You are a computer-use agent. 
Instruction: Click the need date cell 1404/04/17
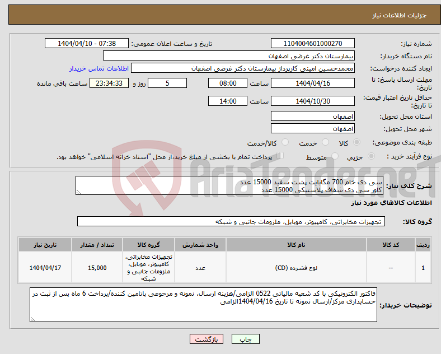[45, 268]
